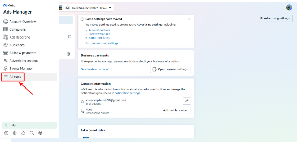Open Billing & payments in sidebar

click(x=23, y=53)
